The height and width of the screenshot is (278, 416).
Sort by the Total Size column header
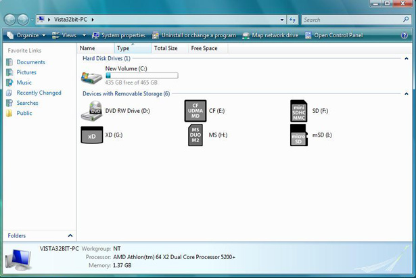point(170,48)
